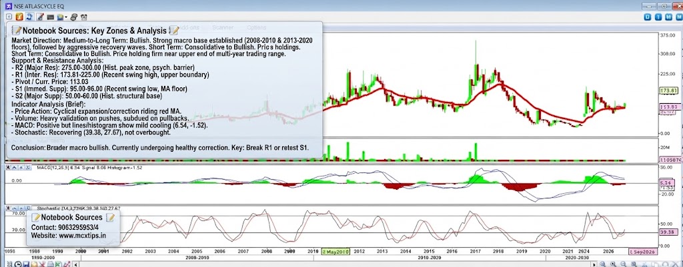Click the blue D timeframe button

(x=648, y=17)
